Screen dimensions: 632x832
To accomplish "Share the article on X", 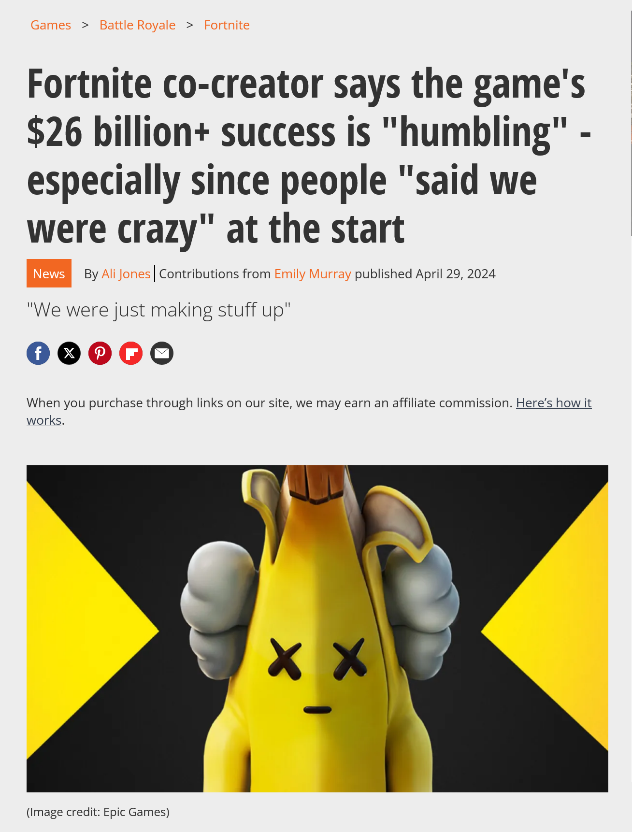I will [x=69, y=353].
